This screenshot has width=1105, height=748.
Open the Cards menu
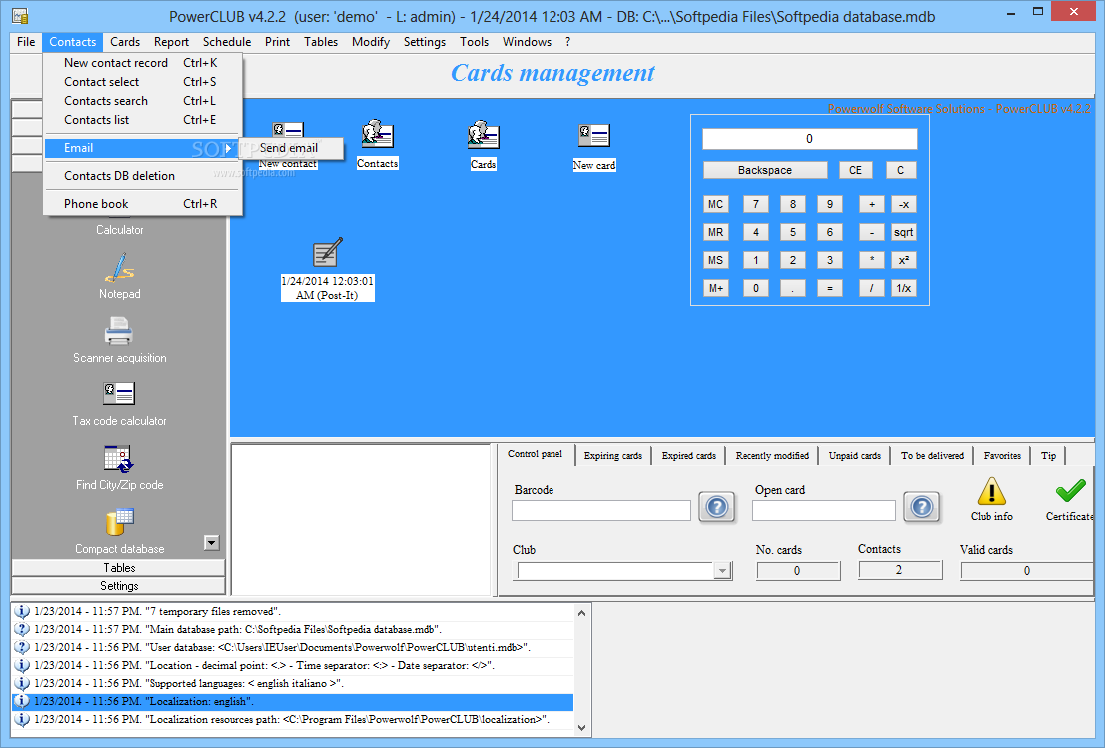pos(125,42)
